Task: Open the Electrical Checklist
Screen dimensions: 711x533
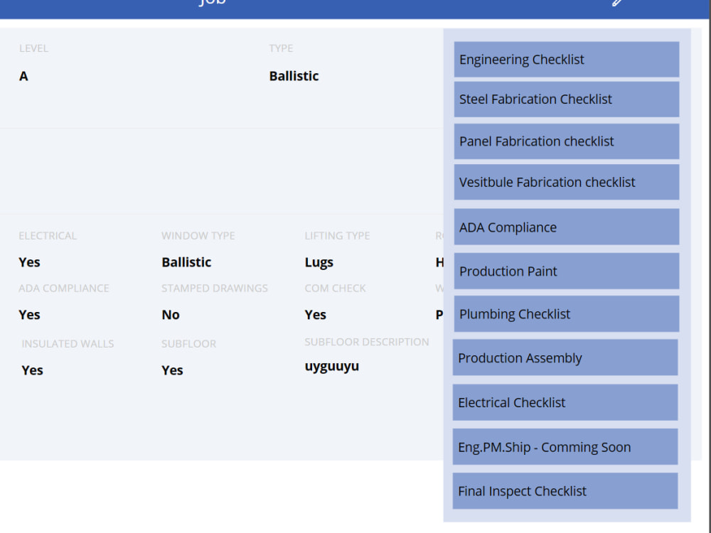Action: [565, 402]
